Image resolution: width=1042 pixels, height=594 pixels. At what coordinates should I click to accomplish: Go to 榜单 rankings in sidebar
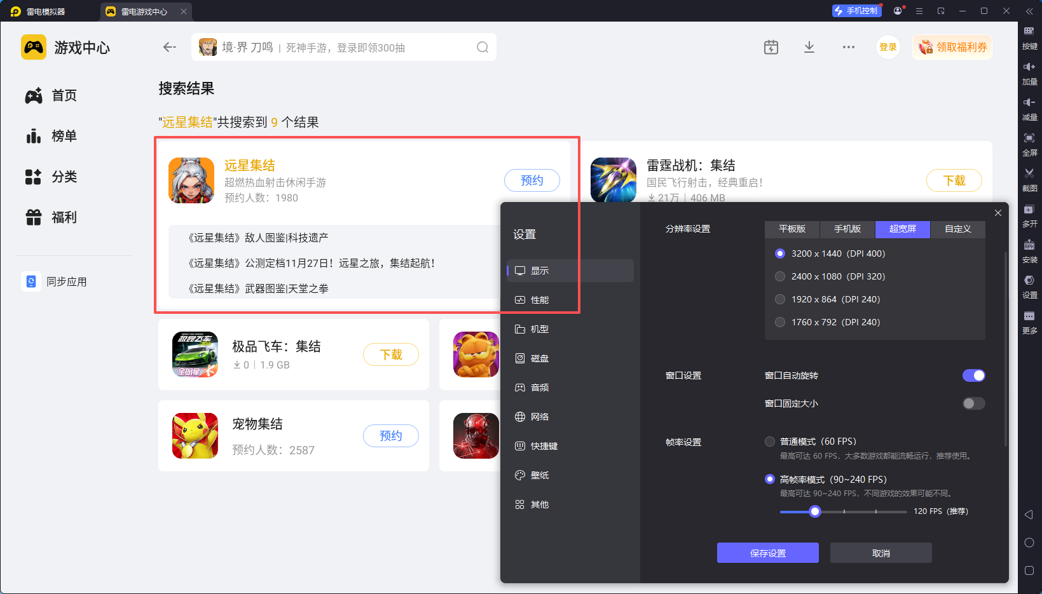[x=51, y=136]
